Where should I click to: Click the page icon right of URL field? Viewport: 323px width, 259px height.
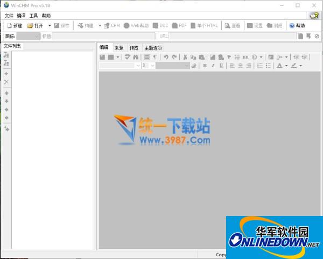(300, 36)
